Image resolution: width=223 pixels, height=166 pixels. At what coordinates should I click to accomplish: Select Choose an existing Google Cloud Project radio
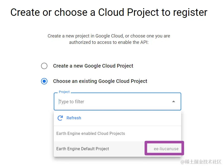pos(44,81)
